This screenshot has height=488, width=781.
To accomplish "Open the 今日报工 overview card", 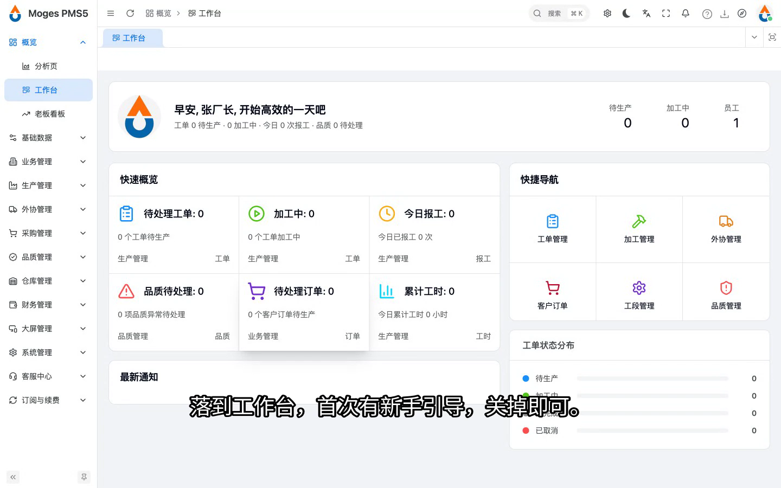I will [434, 235].
